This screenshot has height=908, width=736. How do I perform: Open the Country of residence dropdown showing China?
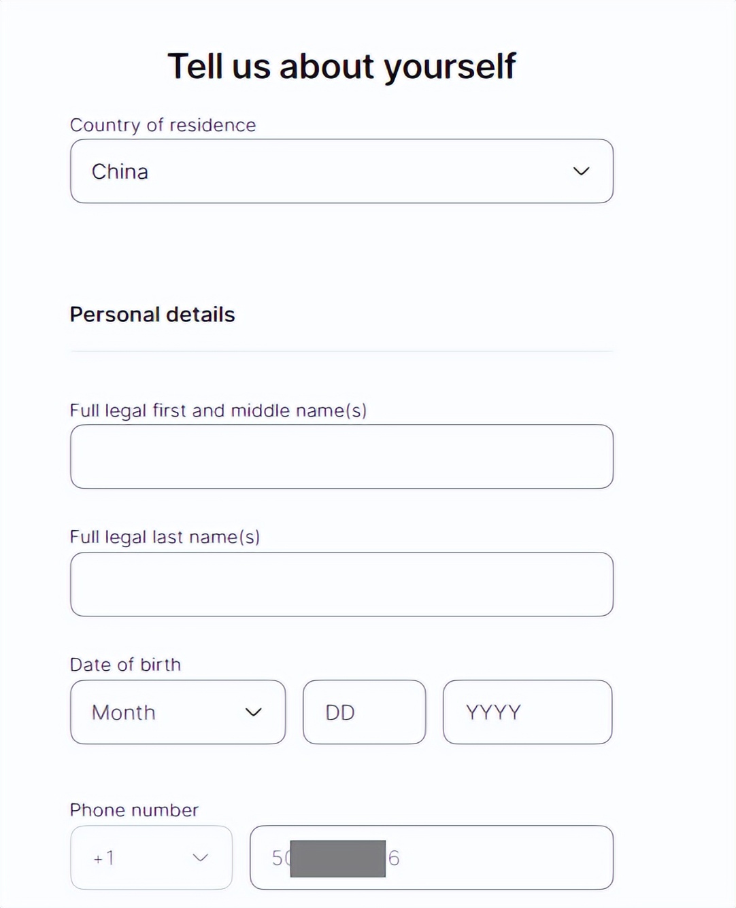pyautogui.click(x=341, y=171)
